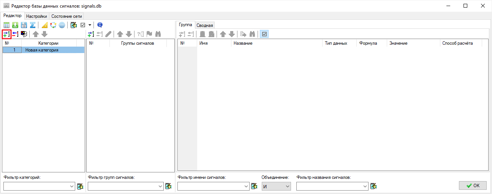Click the add signal group icon
The height and width of the screenshot is (194, 492).
(x=91, y=34)
